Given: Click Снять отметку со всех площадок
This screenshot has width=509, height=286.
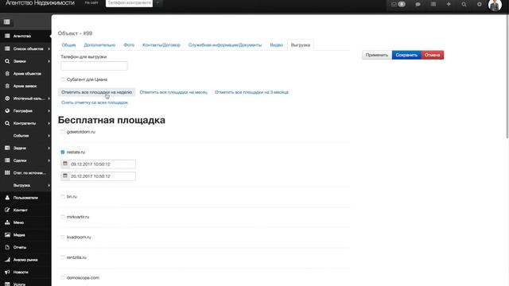Looking at the screenshot, I should click(95, 102).
